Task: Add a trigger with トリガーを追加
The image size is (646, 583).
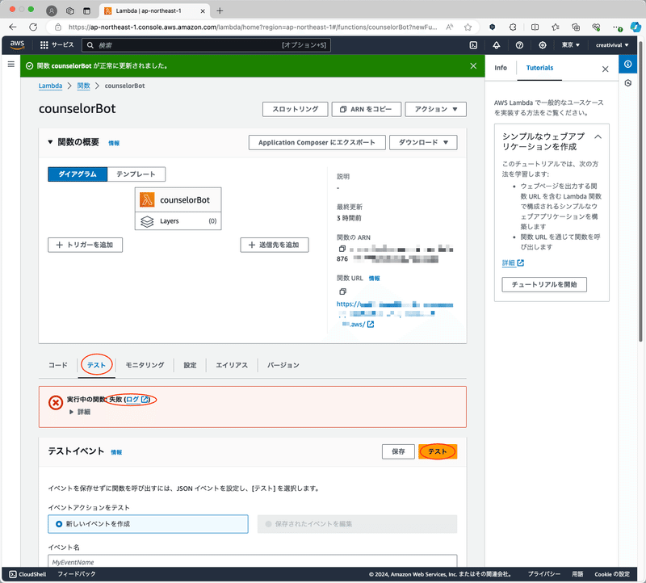Action: tap(85, 245)
